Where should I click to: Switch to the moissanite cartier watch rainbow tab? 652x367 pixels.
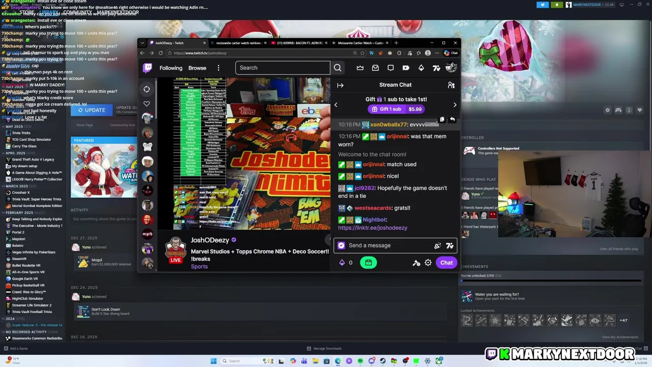coord(238,43)
